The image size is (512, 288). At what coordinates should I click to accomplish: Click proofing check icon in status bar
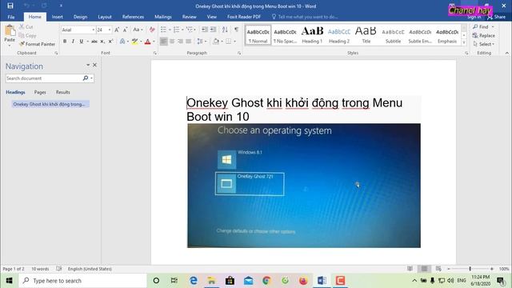58,269
